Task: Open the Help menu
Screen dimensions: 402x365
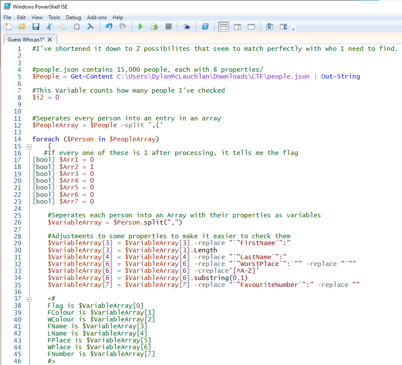Action: [x=118, y=18]
